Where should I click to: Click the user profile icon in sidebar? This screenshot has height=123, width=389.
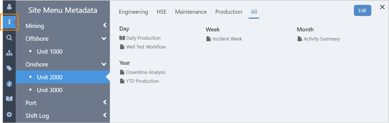point(9,6)
